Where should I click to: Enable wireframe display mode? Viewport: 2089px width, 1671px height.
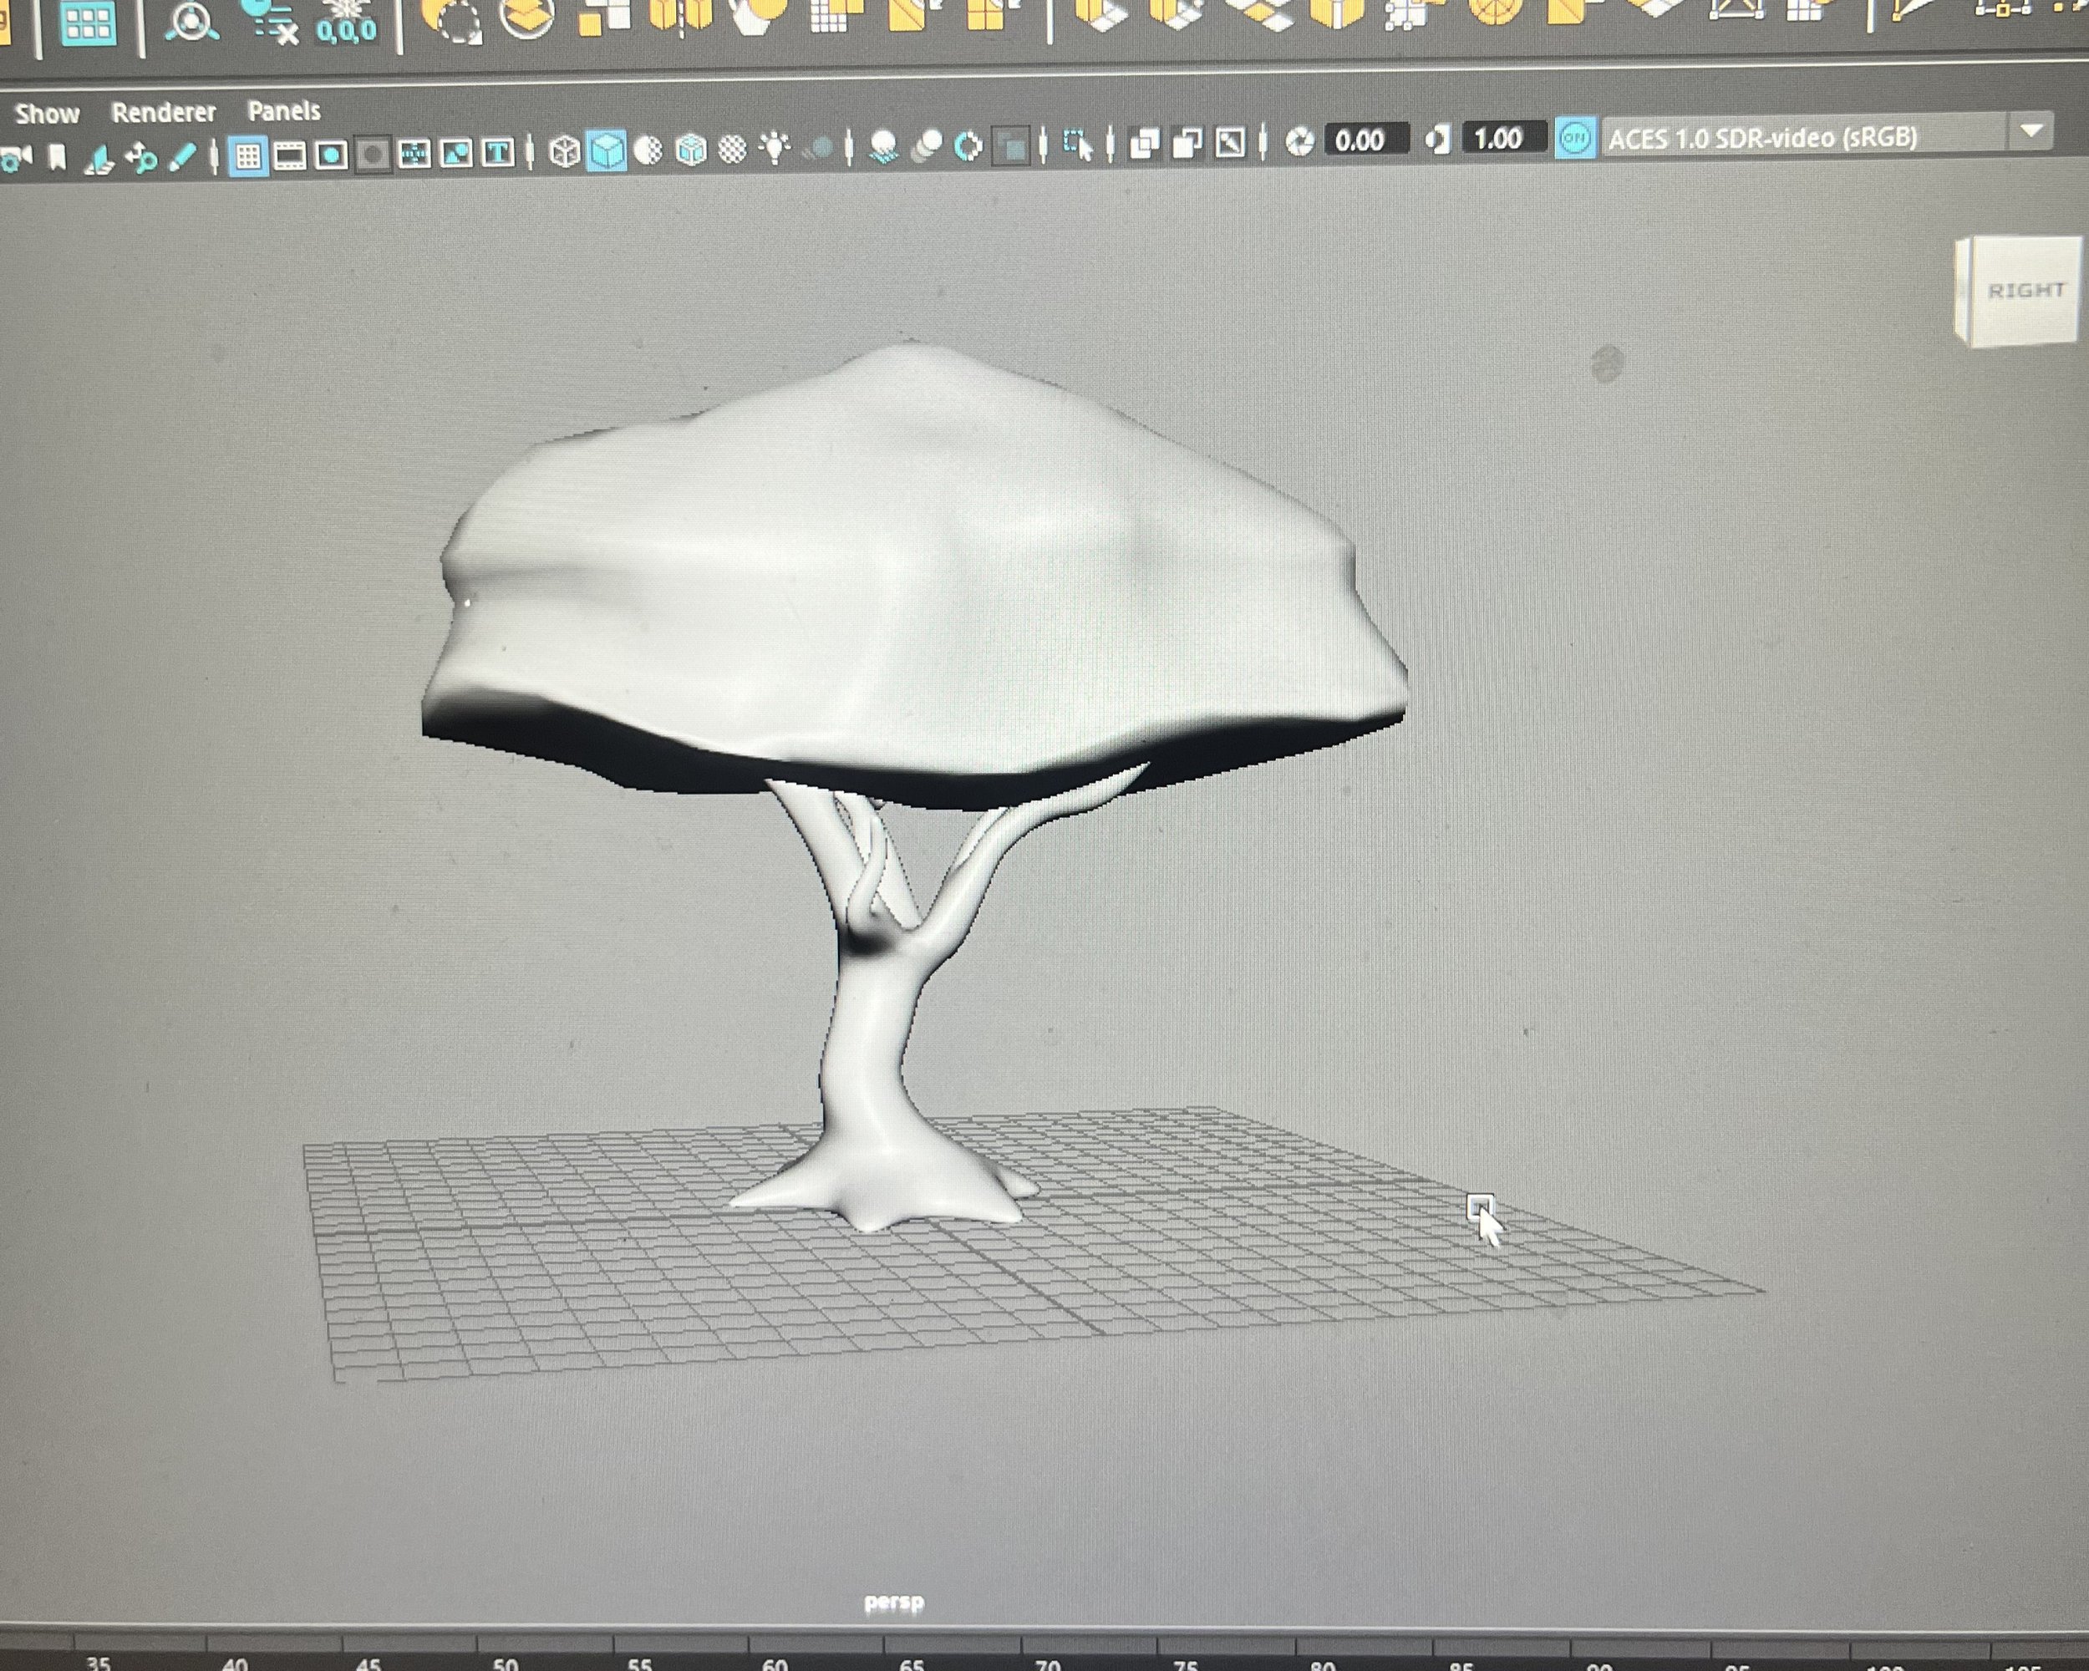(565, 151)
